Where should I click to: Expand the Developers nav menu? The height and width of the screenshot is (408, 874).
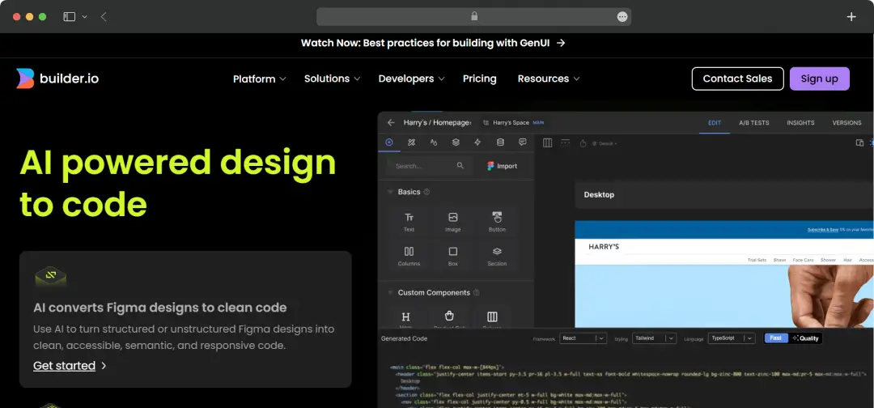(x=411, y=79)
